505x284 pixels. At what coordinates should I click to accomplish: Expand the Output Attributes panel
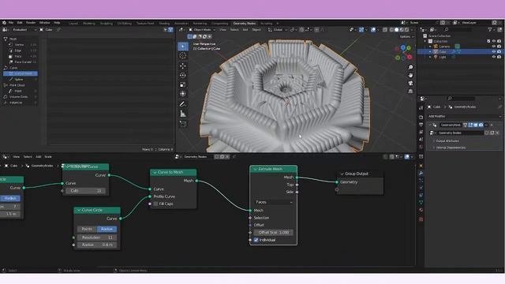click(447, 141)
